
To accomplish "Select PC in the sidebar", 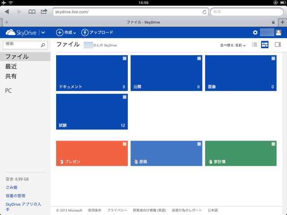I will coord(9,90).
